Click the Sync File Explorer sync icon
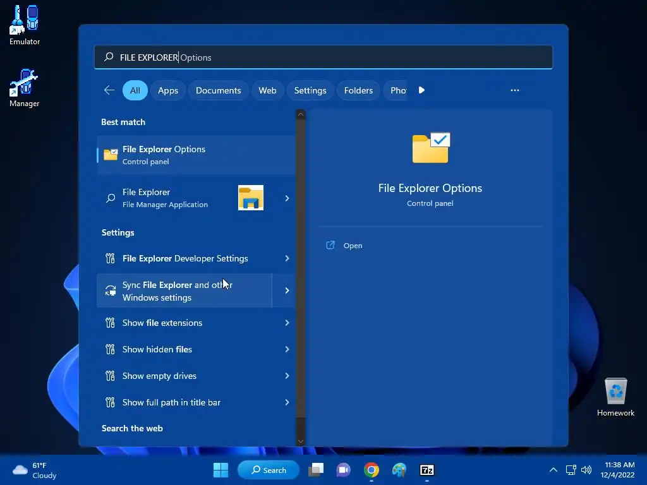Screen dimensions: 647x485 pyautogui.click(x=110, y=290)
